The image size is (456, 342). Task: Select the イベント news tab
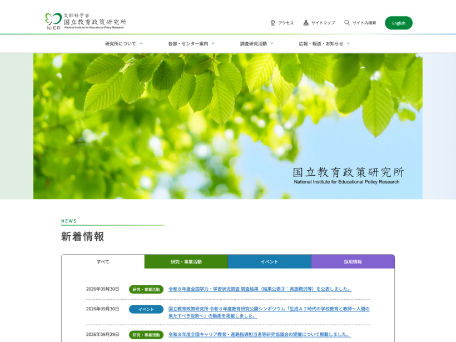click(x=270, y=262)
